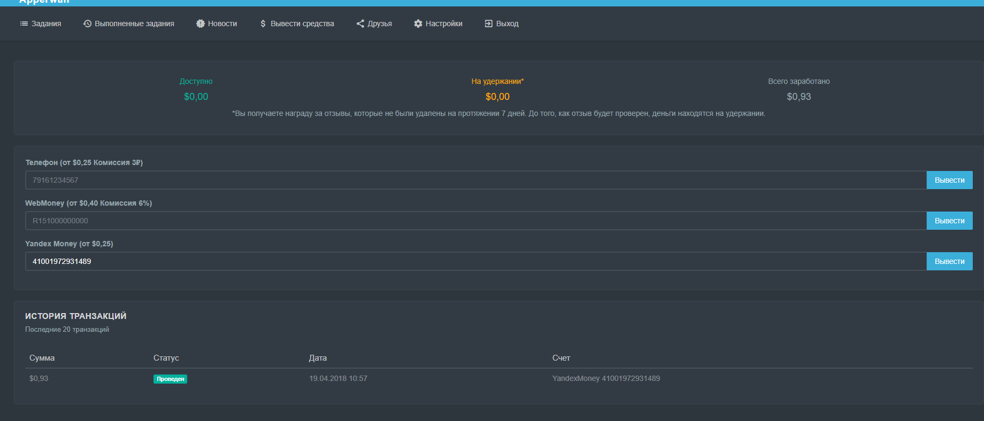Click the На удержании amount $0,00

coord(497,97)
